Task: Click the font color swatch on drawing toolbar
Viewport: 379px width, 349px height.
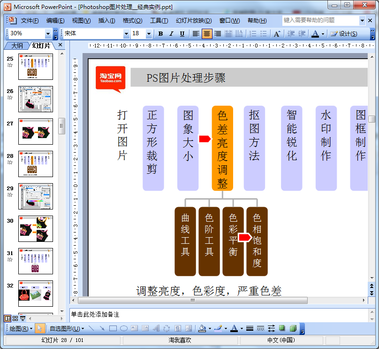Action: point(234,328)
